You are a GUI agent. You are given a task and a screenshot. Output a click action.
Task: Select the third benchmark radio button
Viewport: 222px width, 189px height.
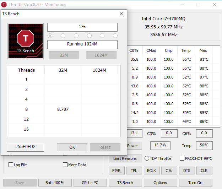coord(76,36)
